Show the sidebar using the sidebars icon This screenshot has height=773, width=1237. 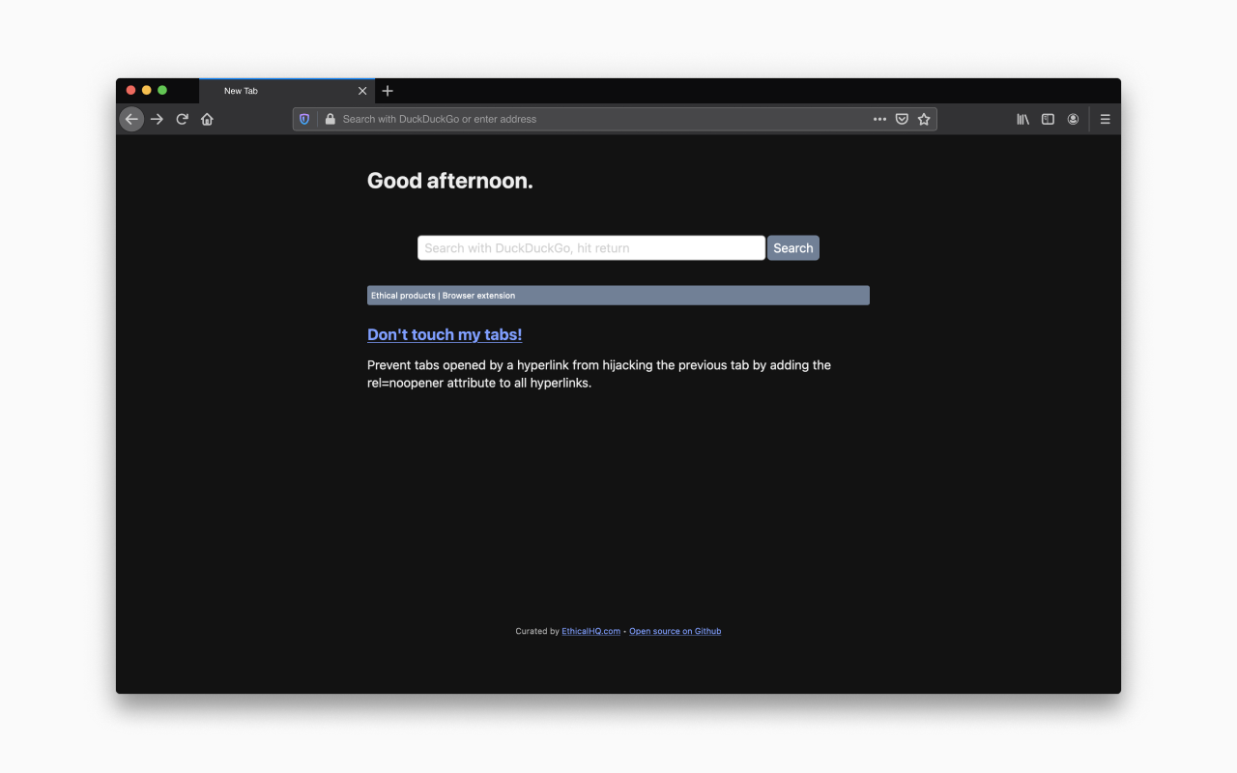(1048, 119)
